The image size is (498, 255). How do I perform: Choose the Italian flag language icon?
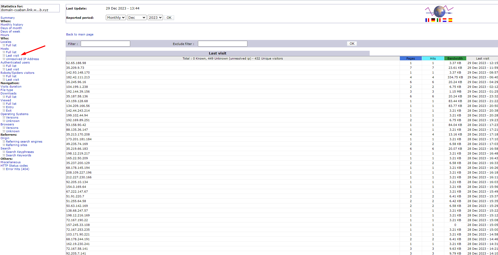coord(439,20)
